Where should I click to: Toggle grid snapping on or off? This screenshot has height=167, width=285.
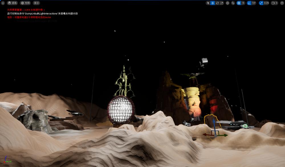[x=239, y=3]
